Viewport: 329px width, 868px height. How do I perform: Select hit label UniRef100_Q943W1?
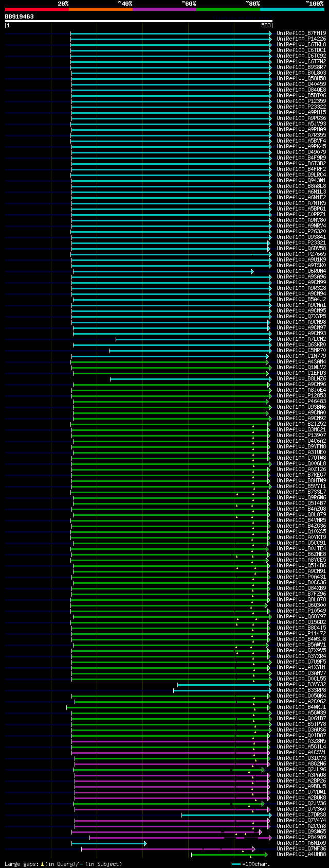(x=301, y=180)
